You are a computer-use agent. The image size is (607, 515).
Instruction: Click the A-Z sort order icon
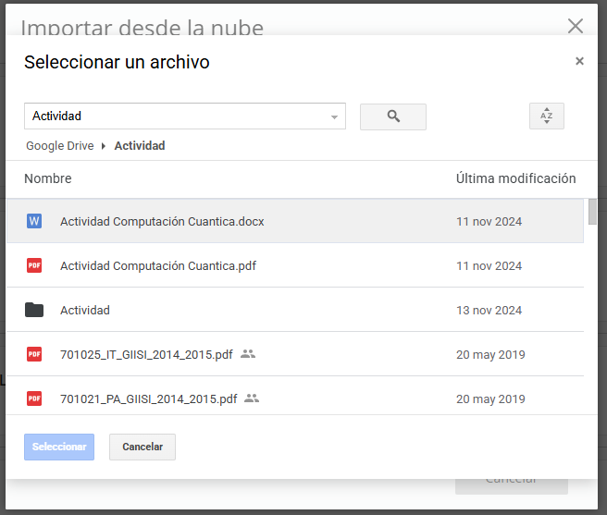[546, 116]
